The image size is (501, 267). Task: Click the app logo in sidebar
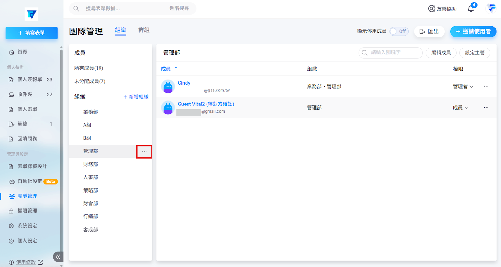click(x=32, y=14)
